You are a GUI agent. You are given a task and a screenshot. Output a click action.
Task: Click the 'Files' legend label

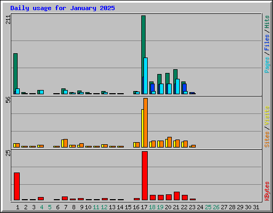pyautogui.click(x=267, y=42)
